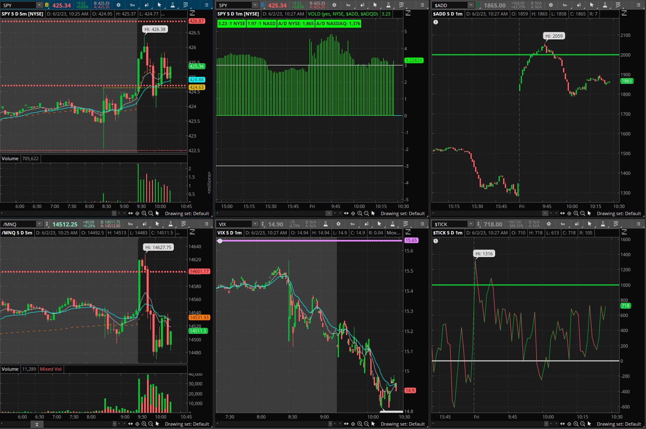This screenshot has height=429, width=646.
Task: Click horizontal expand arrows under SPY VOLD chart
Action: pyautogui.click(x=346, y=213)
